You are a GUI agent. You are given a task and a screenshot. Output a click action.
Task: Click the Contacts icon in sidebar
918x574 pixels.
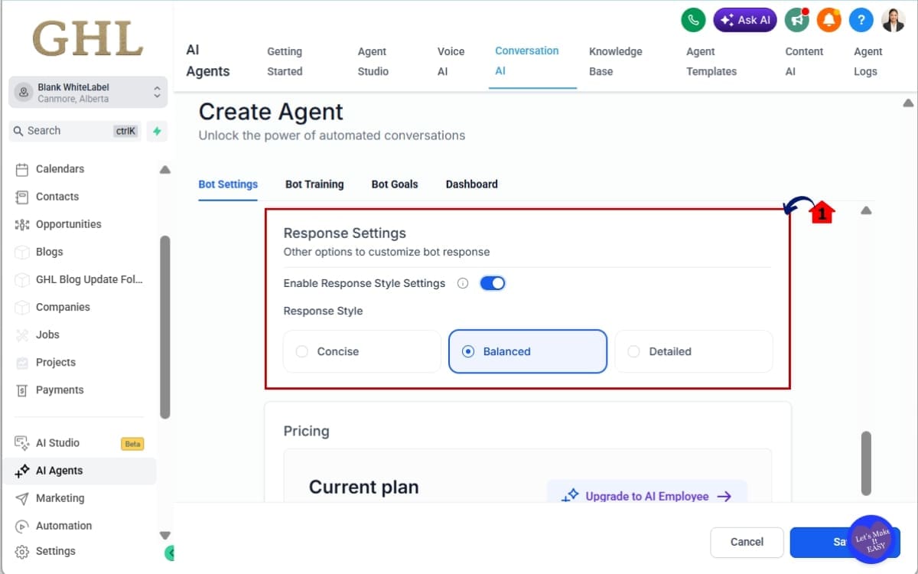[x=21, y=197]
